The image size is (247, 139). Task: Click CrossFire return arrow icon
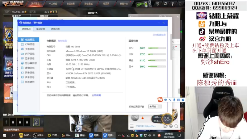tap(165, 4)
